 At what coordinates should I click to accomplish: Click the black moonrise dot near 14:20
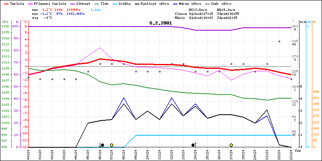click(193, 145)
